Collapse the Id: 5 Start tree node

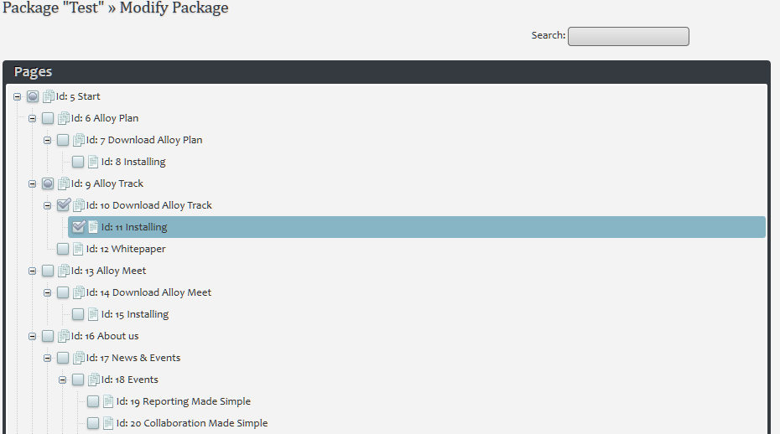[18, 96]
